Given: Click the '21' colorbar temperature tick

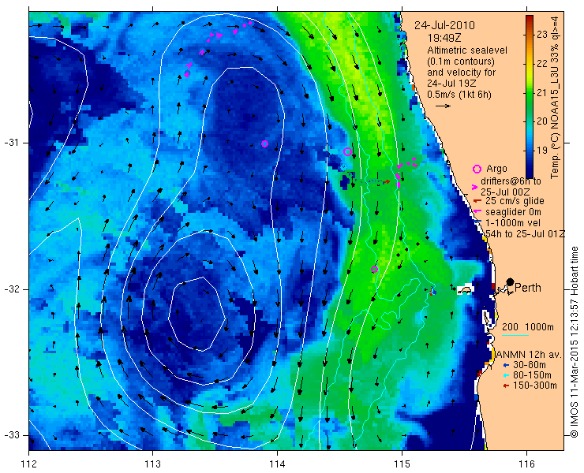Looking at the screenshot, I should [x=542, y=92].
